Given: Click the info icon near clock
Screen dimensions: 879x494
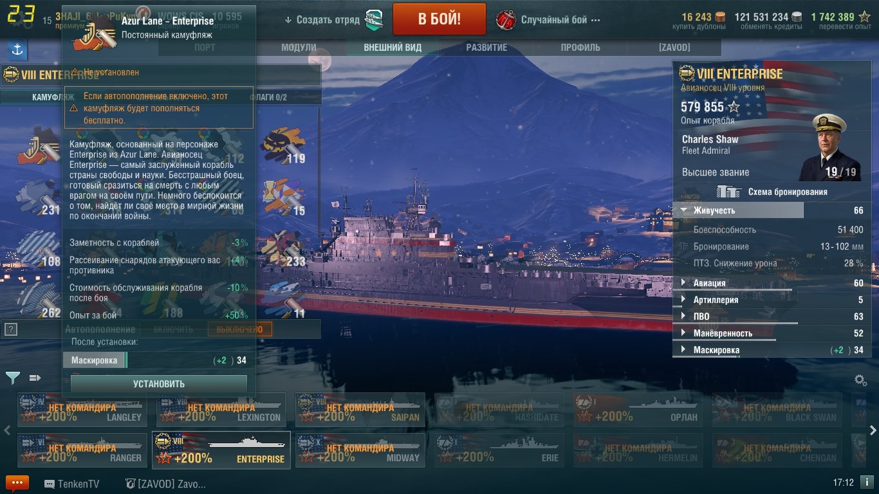Looking at the screenshot, I should pos(867,482).
